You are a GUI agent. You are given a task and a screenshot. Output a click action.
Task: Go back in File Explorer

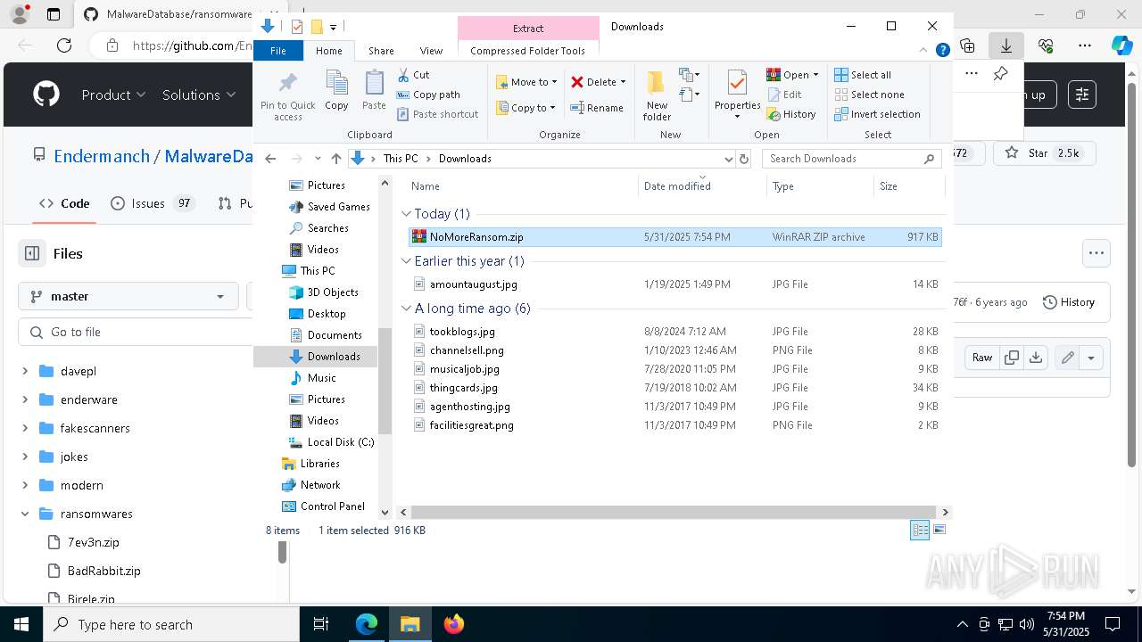[271, 159]
